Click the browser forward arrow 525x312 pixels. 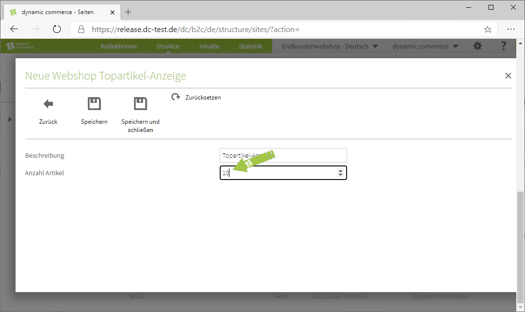point(35,30)
